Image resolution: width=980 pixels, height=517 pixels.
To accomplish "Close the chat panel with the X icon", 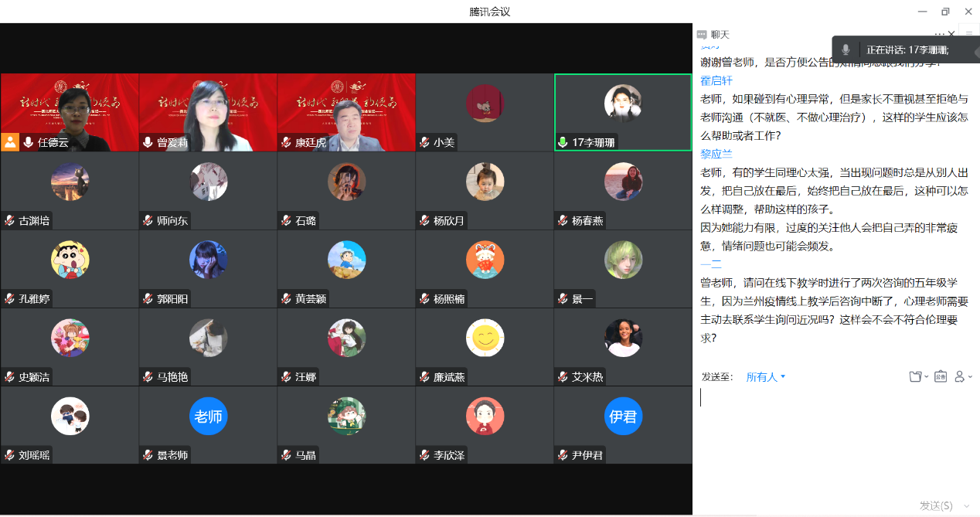I will click(x=951, y=34).
